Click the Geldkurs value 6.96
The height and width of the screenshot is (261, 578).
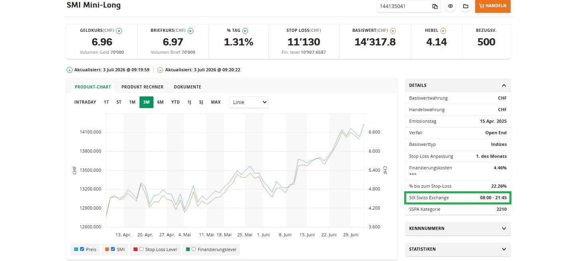[102, 42]
